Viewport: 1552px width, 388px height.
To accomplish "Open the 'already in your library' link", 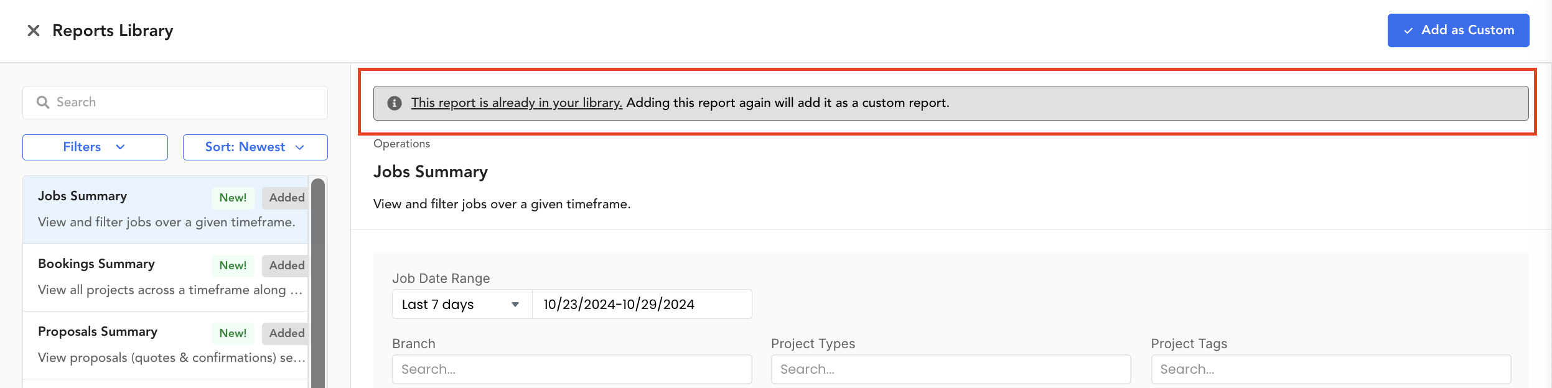I will [x=517, y=103].
